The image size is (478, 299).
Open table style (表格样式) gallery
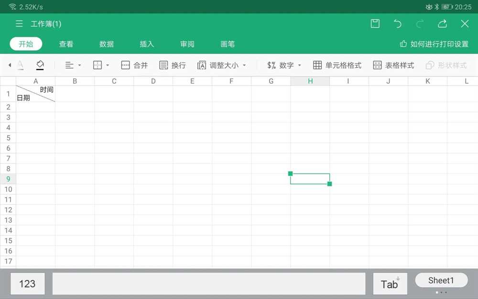click(x=393, y=66)
